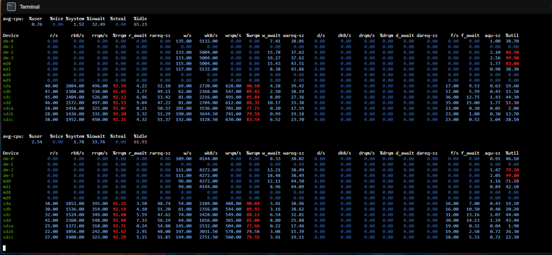Screen dimensions: 552x255
Task: Click the wkB/s value 3031.50
Action: click(209, 232)
